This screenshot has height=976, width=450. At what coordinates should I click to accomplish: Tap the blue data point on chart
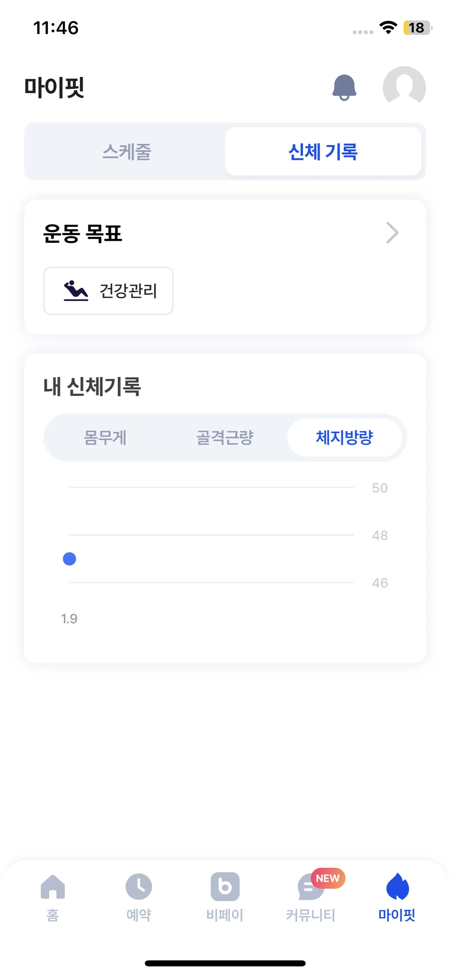pyautogui.click(x=70, y=559)
